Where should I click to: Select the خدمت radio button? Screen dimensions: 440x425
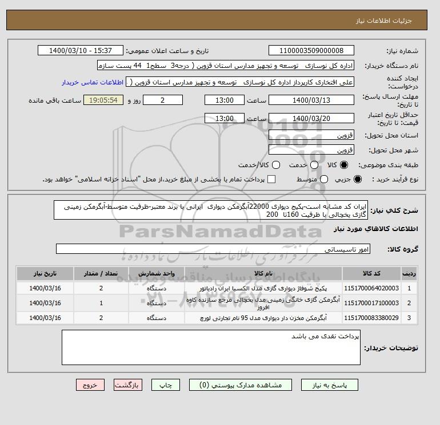tap(314, 165)
